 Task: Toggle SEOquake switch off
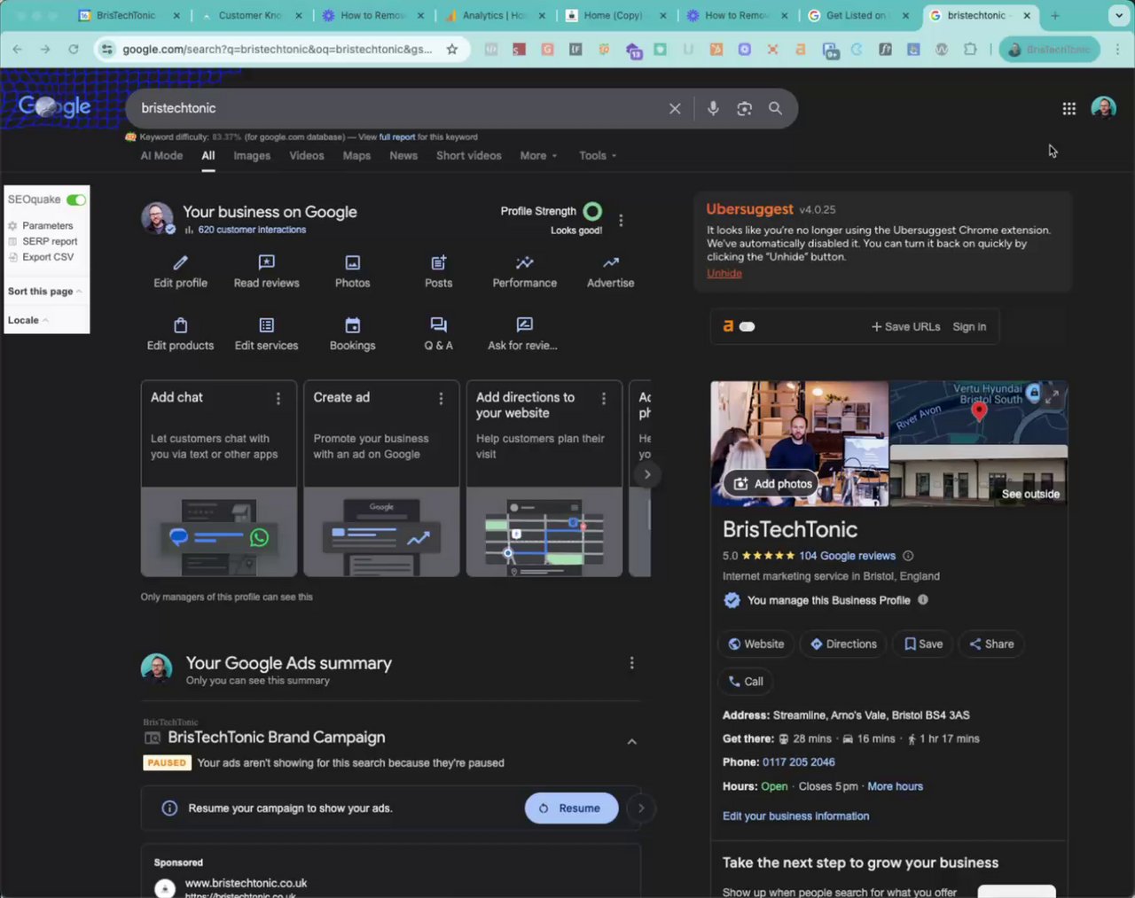[x=76, y=199]
